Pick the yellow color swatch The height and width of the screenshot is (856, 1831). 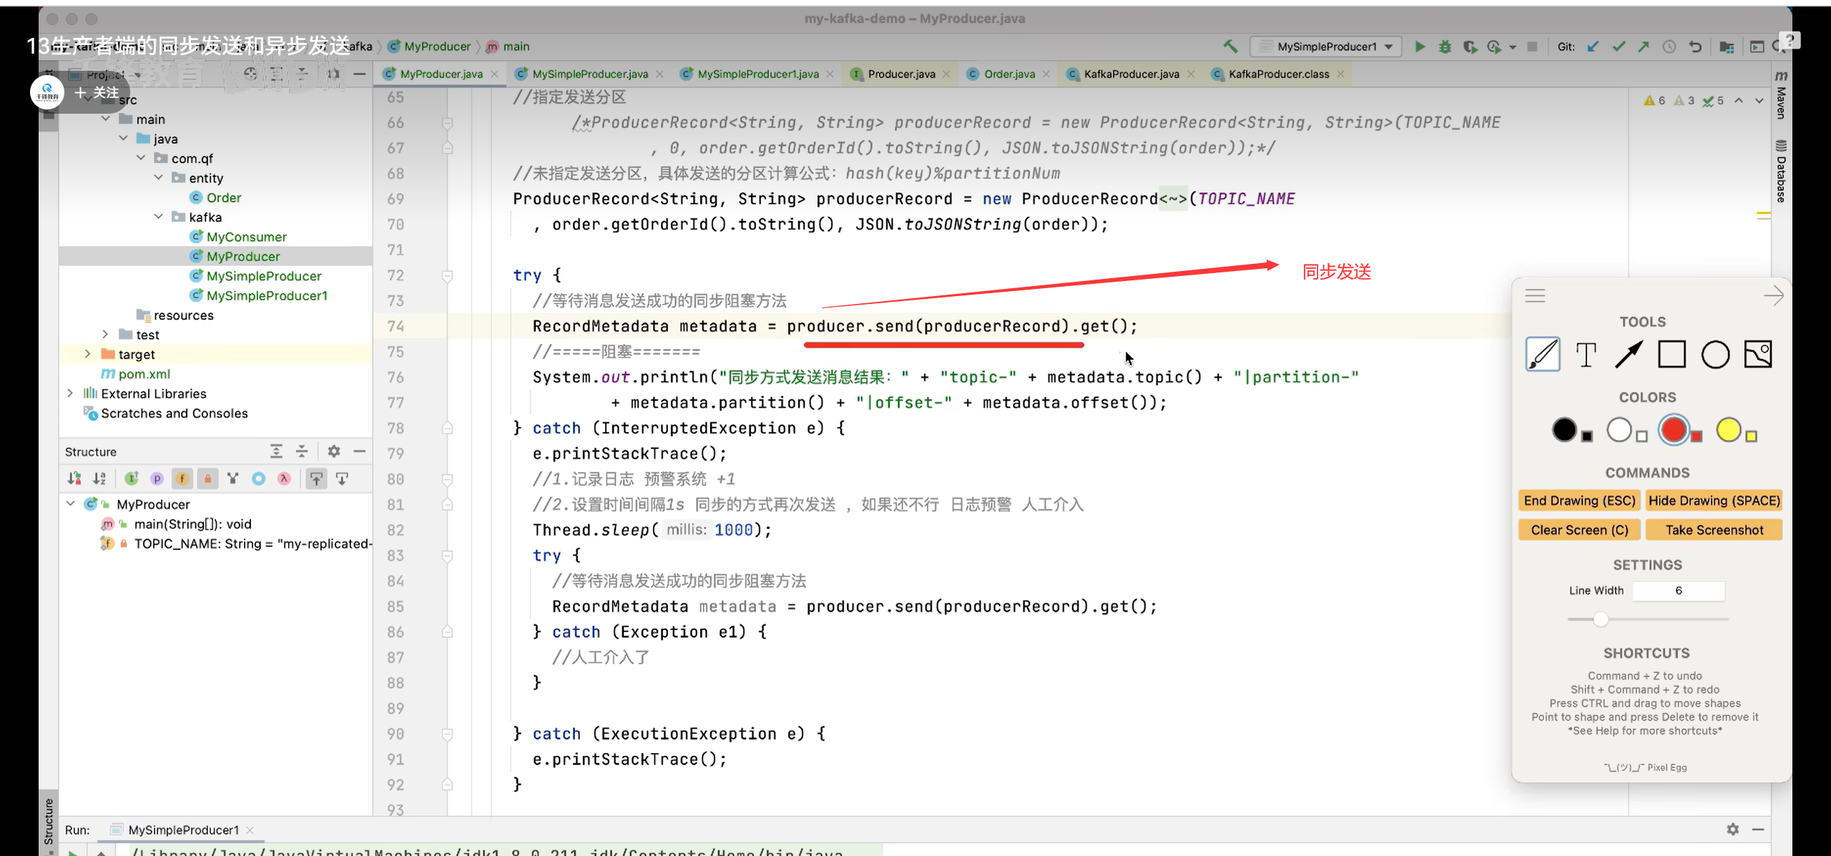[1728, 430]
